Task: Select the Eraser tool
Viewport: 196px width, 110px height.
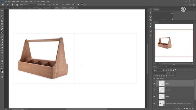Action: coord(2,40)
